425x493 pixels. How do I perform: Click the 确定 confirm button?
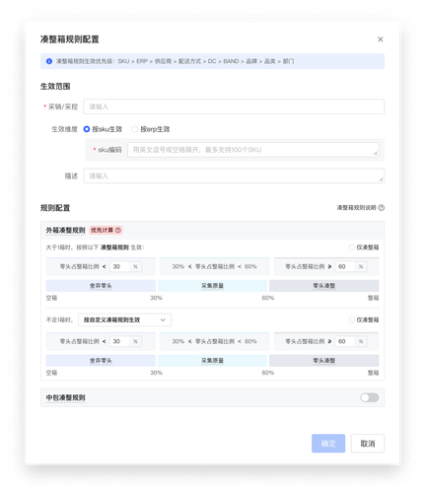click(x=328, y=444)
